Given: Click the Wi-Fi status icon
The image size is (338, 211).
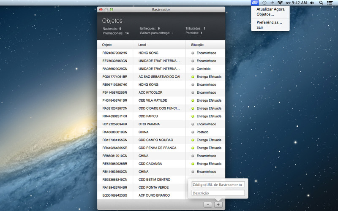Looking at the screenshot, I should [x=280, y=3].
